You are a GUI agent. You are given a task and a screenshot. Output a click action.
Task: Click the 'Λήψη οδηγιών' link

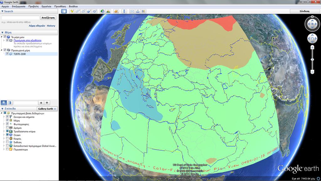tap(37, 26)
